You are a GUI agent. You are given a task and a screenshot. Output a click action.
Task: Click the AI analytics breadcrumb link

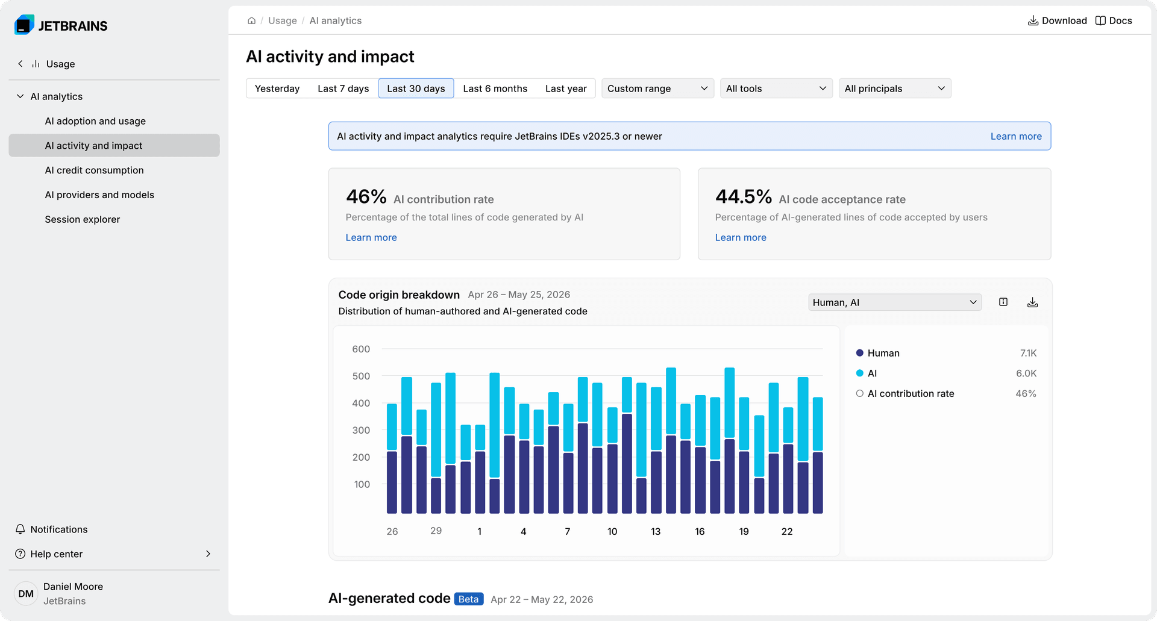pyautogui.click(x=336, y=20)
